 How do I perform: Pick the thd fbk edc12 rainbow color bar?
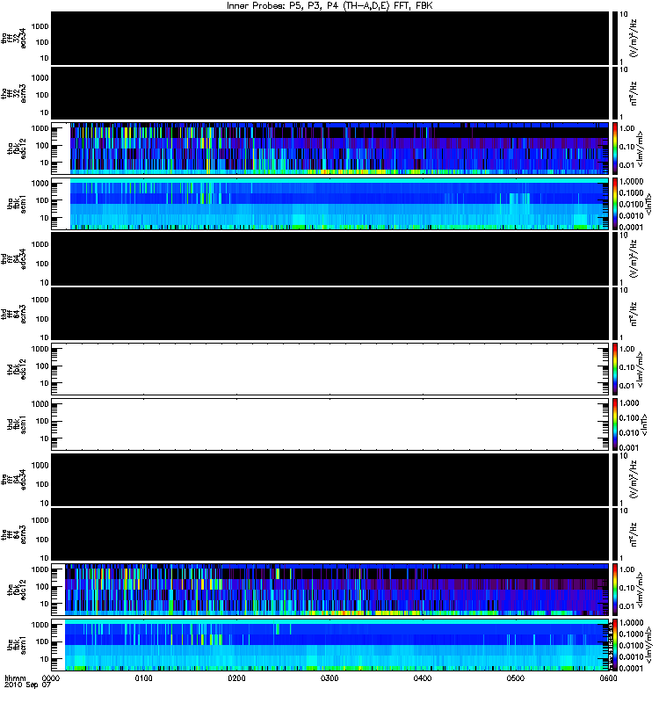615,369
